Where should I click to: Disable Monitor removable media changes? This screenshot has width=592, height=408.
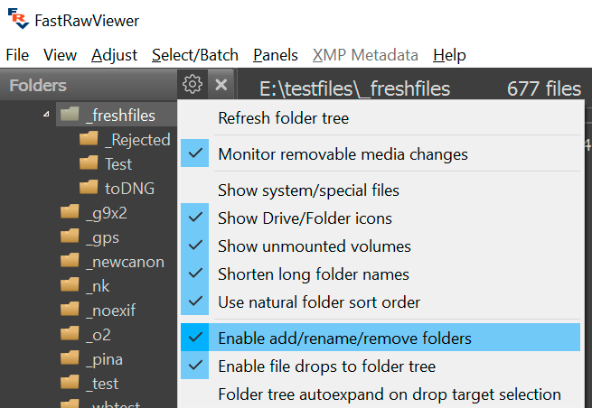(x=343, y=154)
